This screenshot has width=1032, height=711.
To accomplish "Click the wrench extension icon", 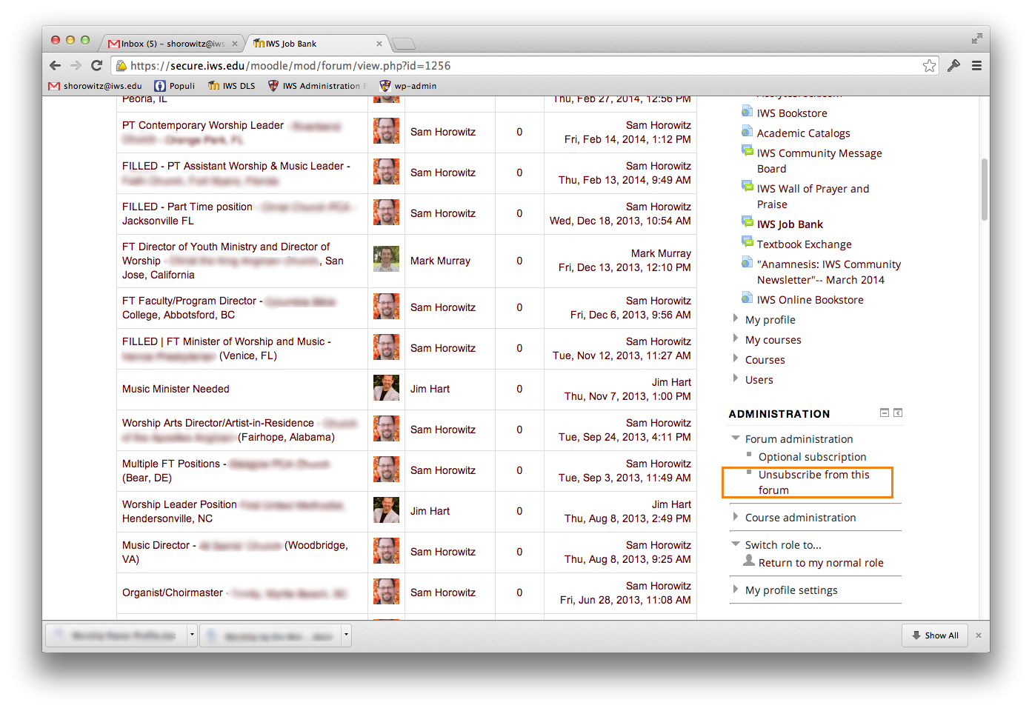I will pos(953,65).
